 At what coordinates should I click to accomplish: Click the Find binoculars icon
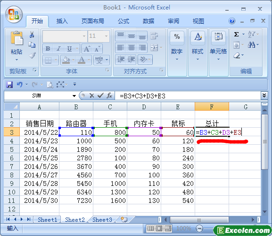(252, 45)
